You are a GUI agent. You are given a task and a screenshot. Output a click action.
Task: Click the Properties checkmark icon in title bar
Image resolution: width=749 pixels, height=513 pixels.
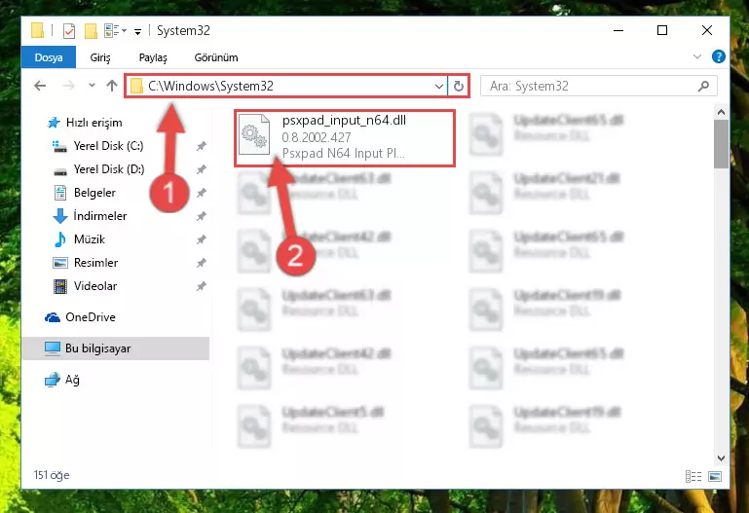[69, 31]
